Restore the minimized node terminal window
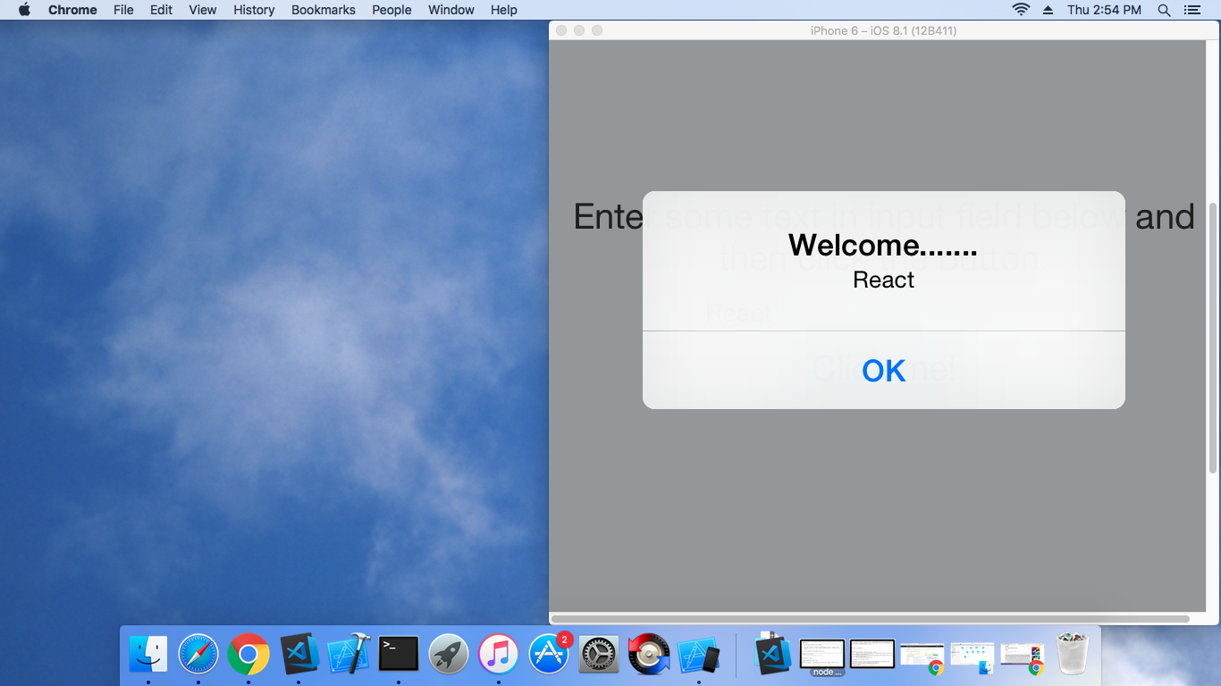Viewport: 1221px width, 686px height. coord(821,655)
